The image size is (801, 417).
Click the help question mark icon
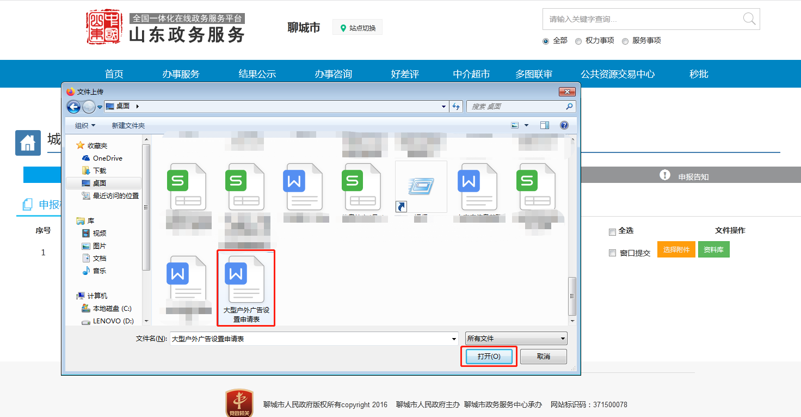point(564,125)
